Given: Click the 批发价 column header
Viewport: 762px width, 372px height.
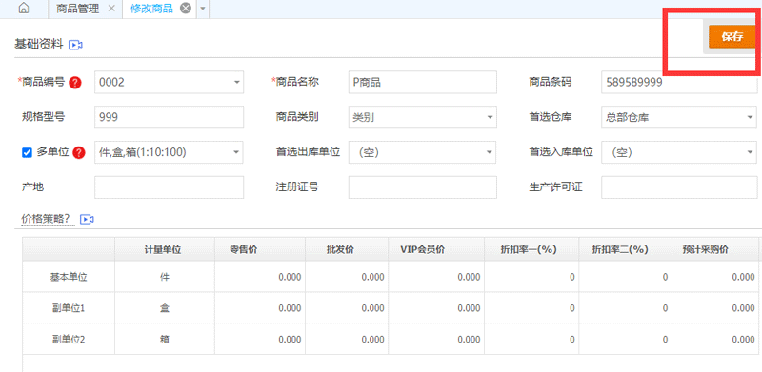Looking at the screenshot, I should (347, 249).
